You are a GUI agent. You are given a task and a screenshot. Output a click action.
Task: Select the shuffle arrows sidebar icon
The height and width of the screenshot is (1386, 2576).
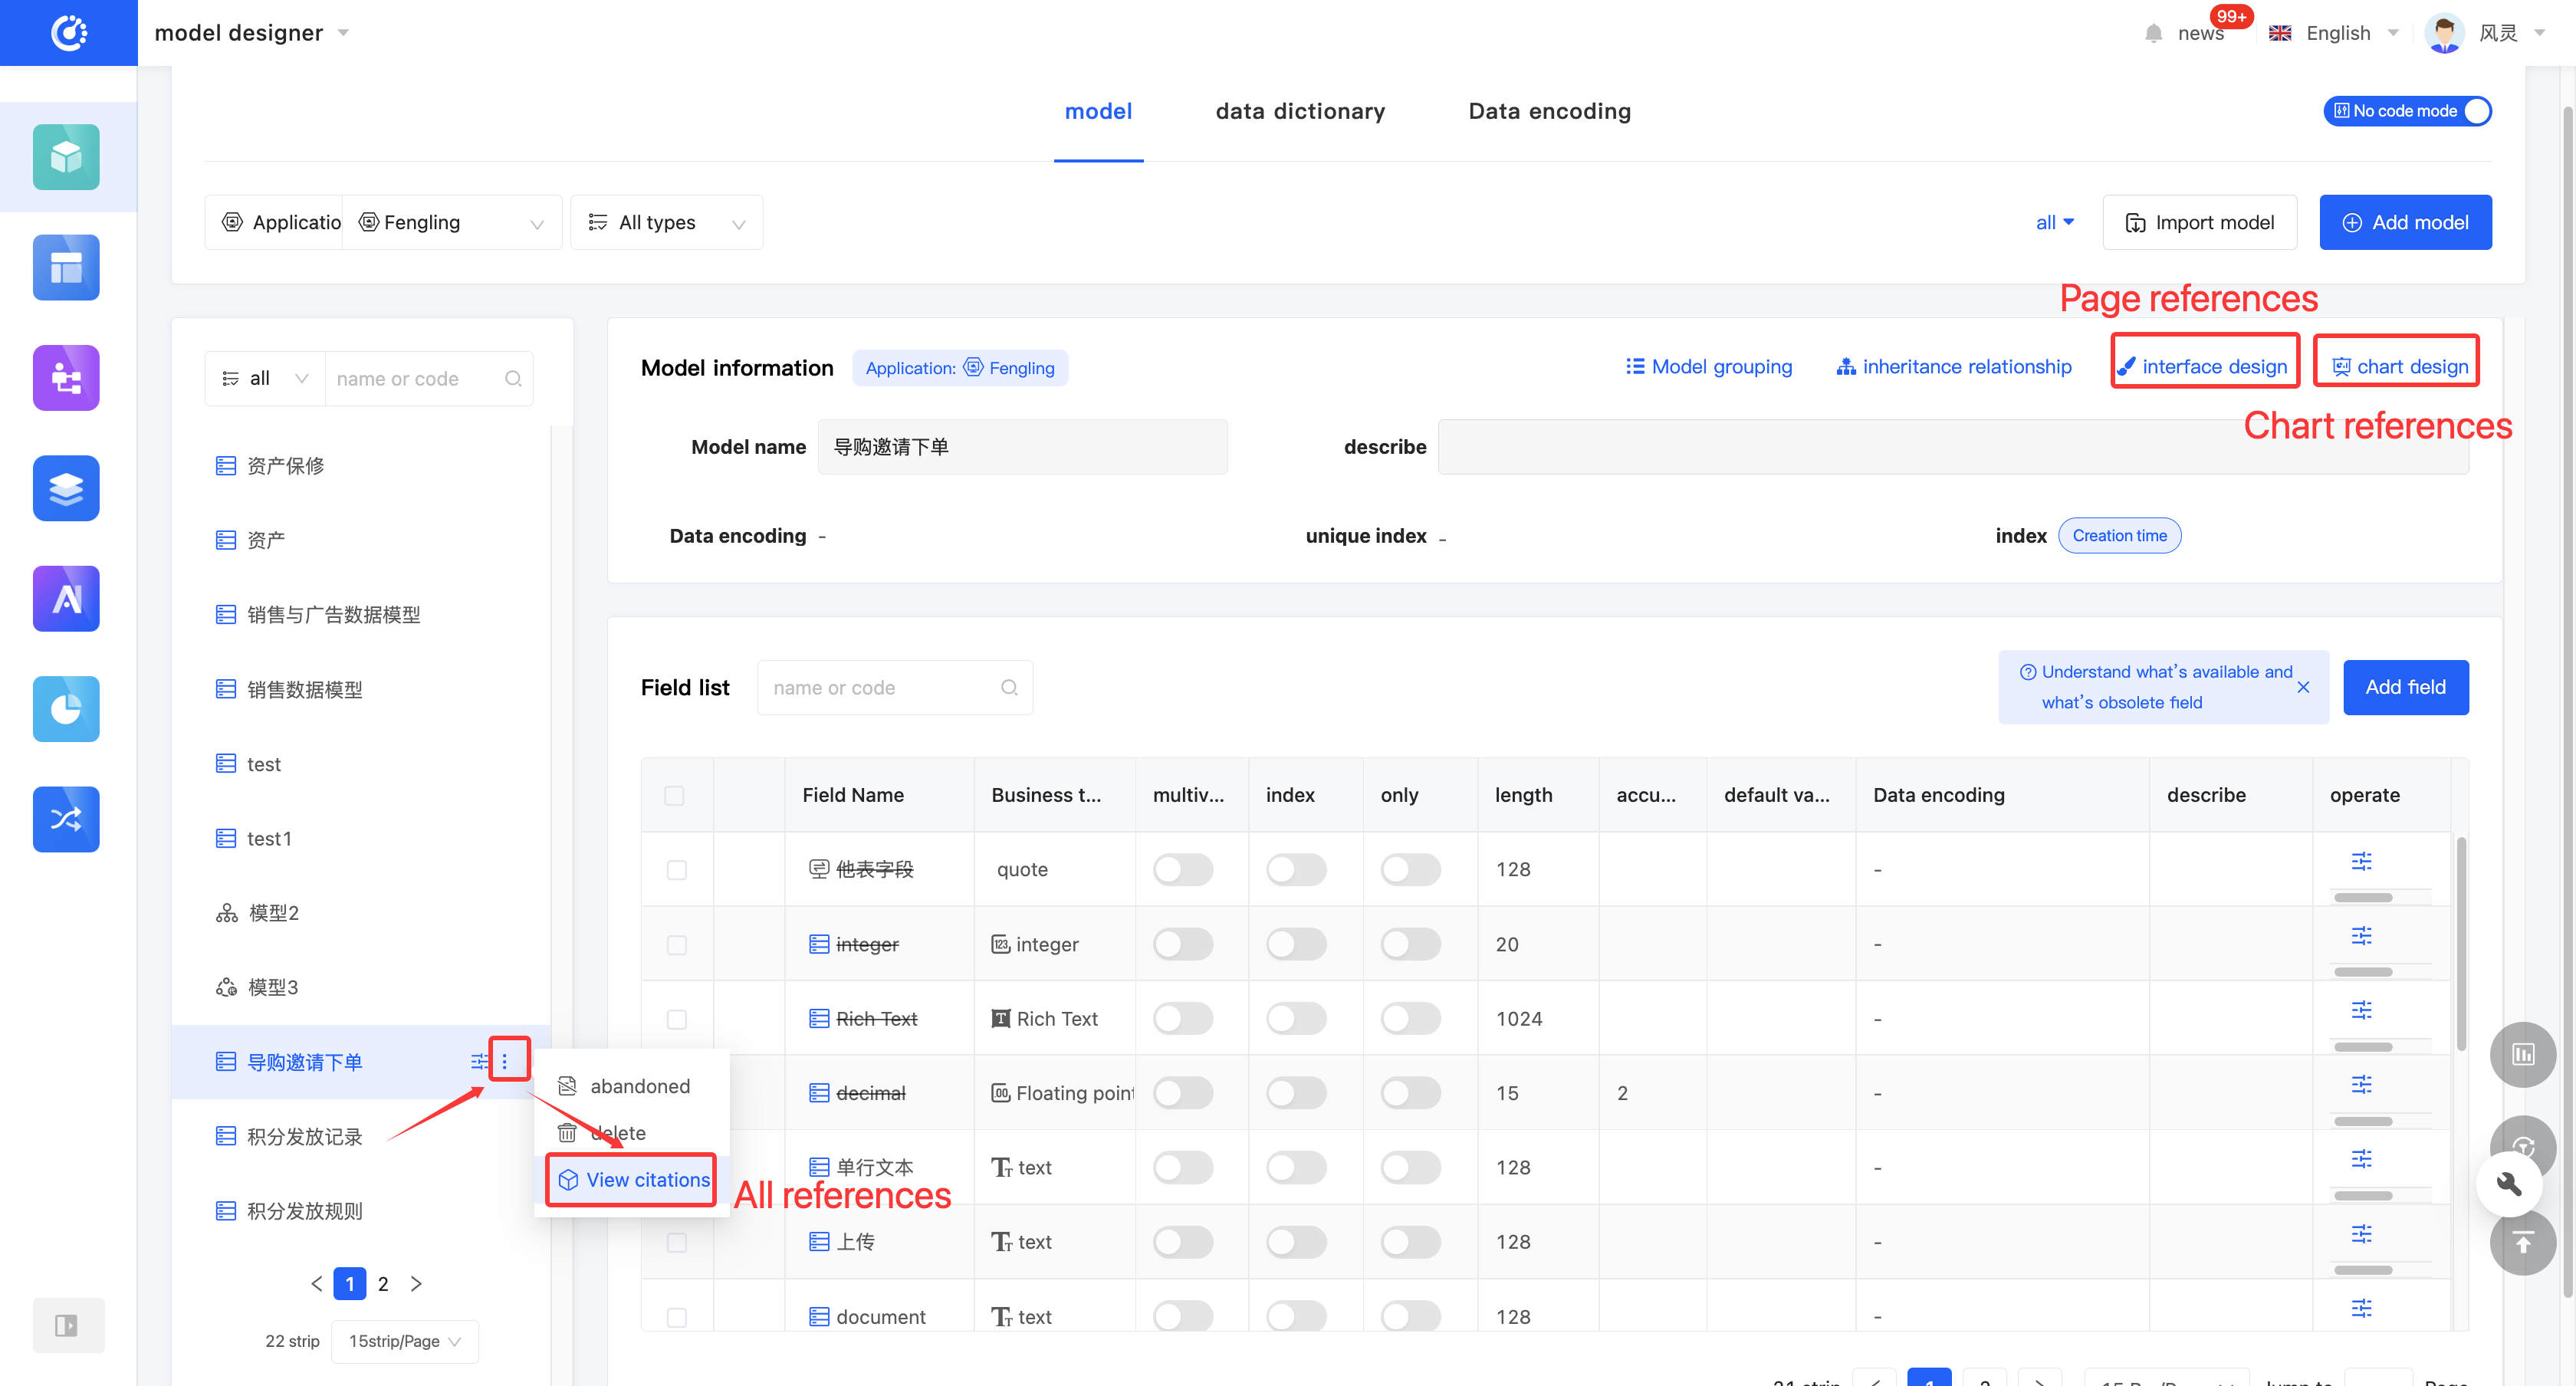coord(66,819)
